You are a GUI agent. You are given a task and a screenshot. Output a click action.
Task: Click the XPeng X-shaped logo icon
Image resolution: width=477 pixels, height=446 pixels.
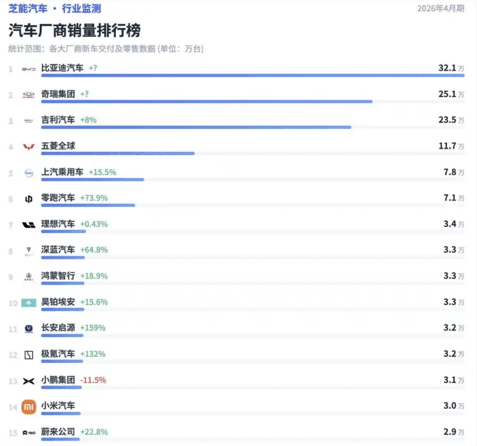[29, 381]
